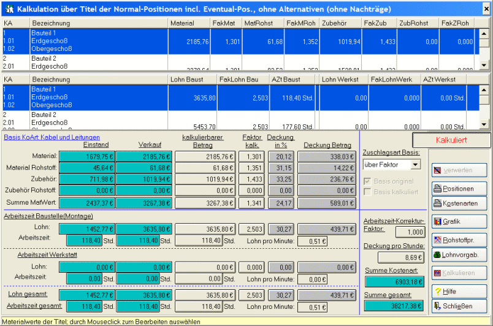Click the Zubehör Faktor kalk. field 1,433

(x=251, y=180)
